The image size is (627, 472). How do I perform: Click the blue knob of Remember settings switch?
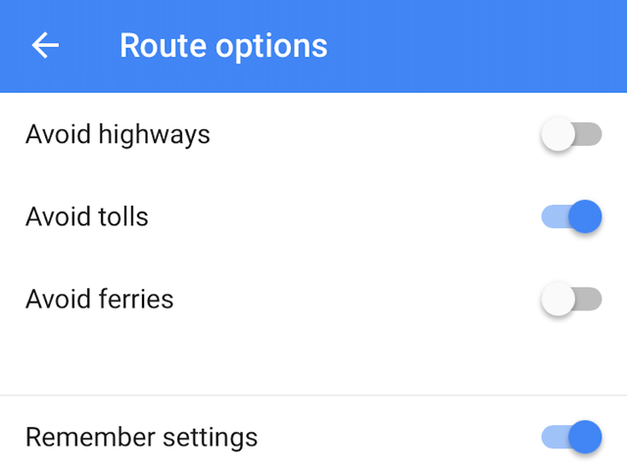click(585, 437)
